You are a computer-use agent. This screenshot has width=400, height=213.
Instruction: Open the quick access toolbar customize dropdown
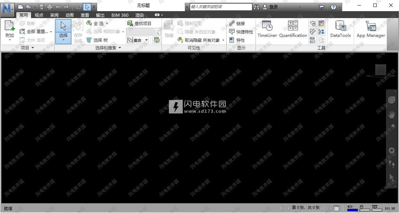pyautogui.click(x=94, y=7)
